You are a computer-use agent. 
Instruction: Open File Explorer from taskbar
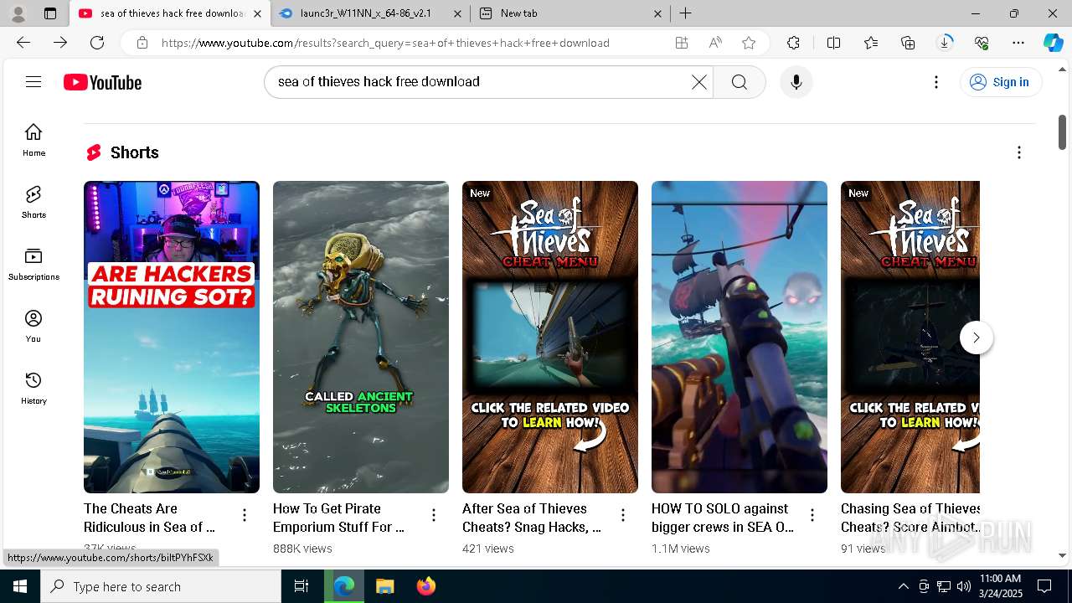[384, 586]
